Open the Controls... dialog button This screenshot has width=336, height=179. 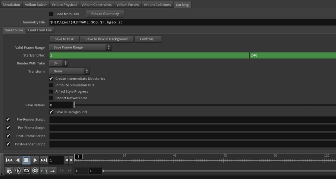(x=148, y=39)
